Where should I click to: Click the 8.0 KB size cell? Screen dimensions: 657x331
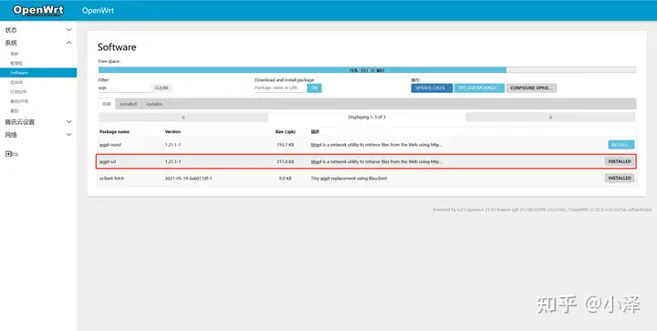click(286, 178)
